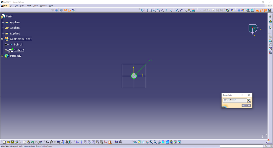Collapse the Geometrical Set.1 tree node
273x148 pixels.
2,39
